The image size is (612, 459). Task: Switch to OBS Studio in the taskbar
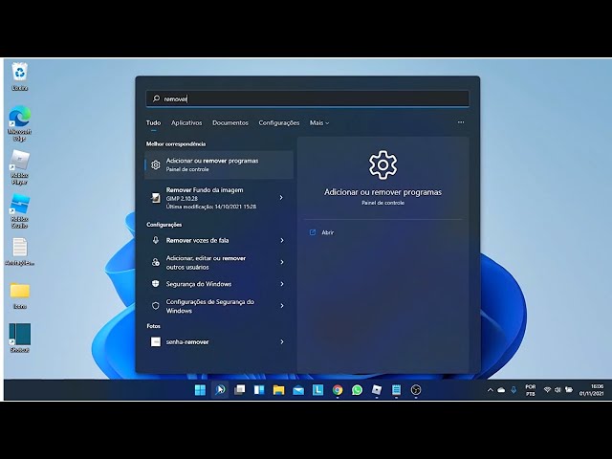click(x=416, y=390)
